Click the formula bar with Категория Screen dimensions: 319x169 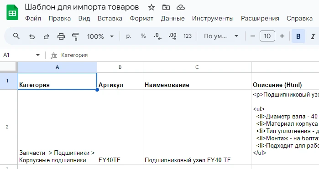[189, 55]
